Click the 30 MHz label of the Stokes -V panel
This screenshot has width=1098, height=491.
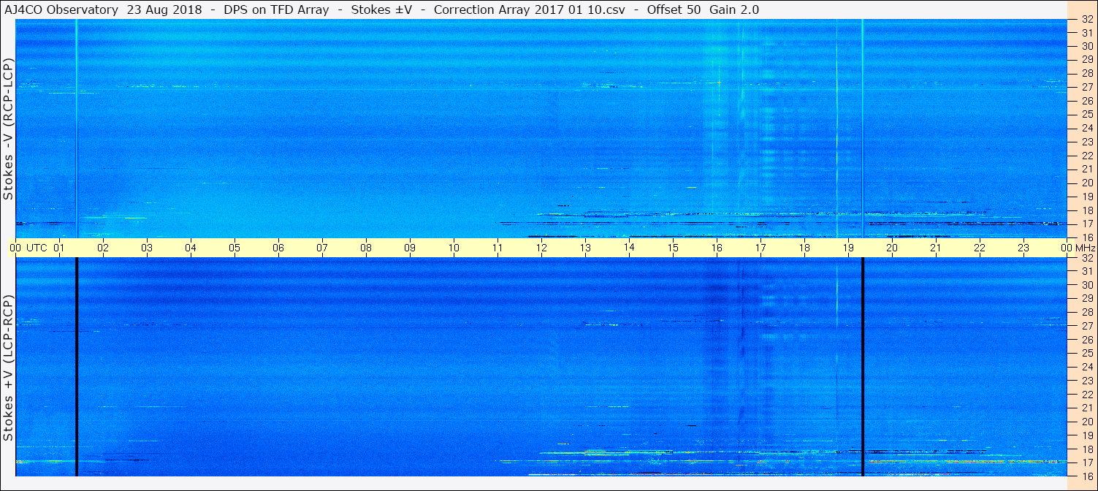(x=1086, y=45)
